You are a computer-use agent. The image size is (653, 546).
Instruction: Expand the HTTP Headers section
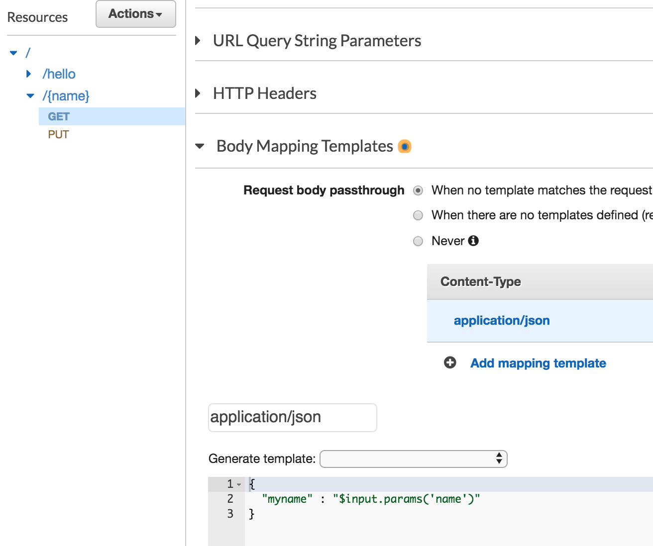198,93
